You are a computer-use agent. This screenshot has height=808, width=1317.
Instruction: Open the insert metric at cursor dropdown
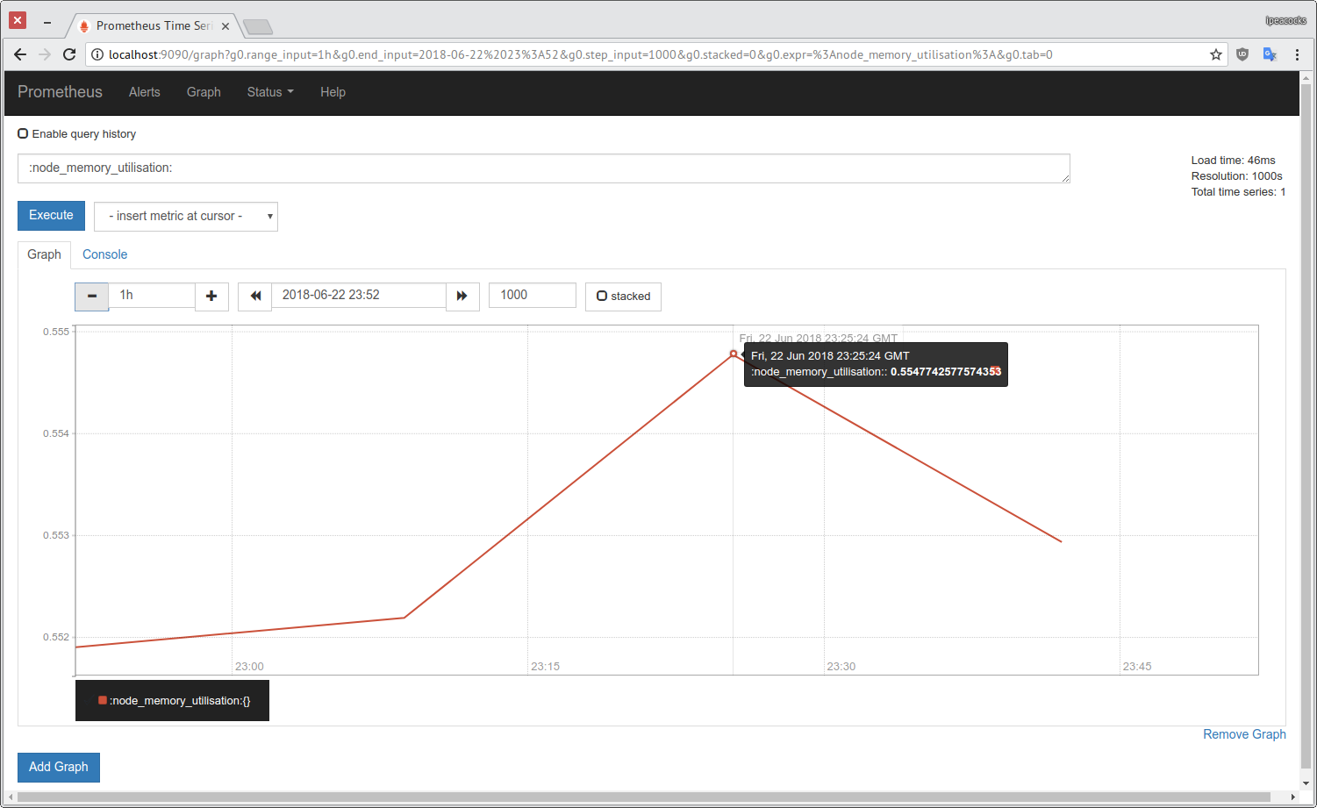point(186,216)
